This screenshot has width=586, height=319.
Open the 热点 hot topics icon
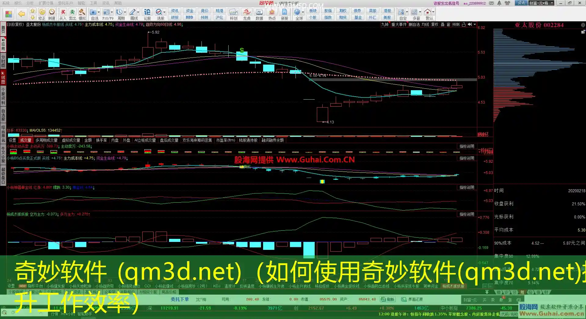click(272, 14)
